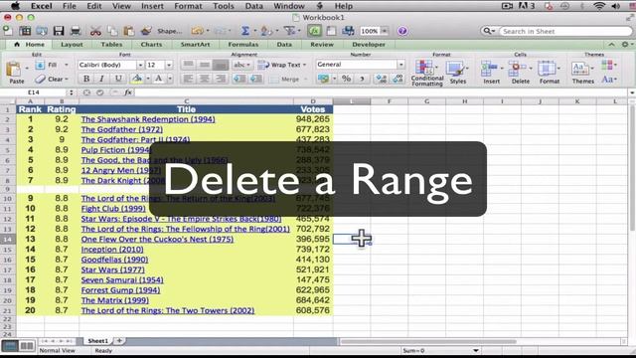Increase decimal places icon

click(381, 79)
